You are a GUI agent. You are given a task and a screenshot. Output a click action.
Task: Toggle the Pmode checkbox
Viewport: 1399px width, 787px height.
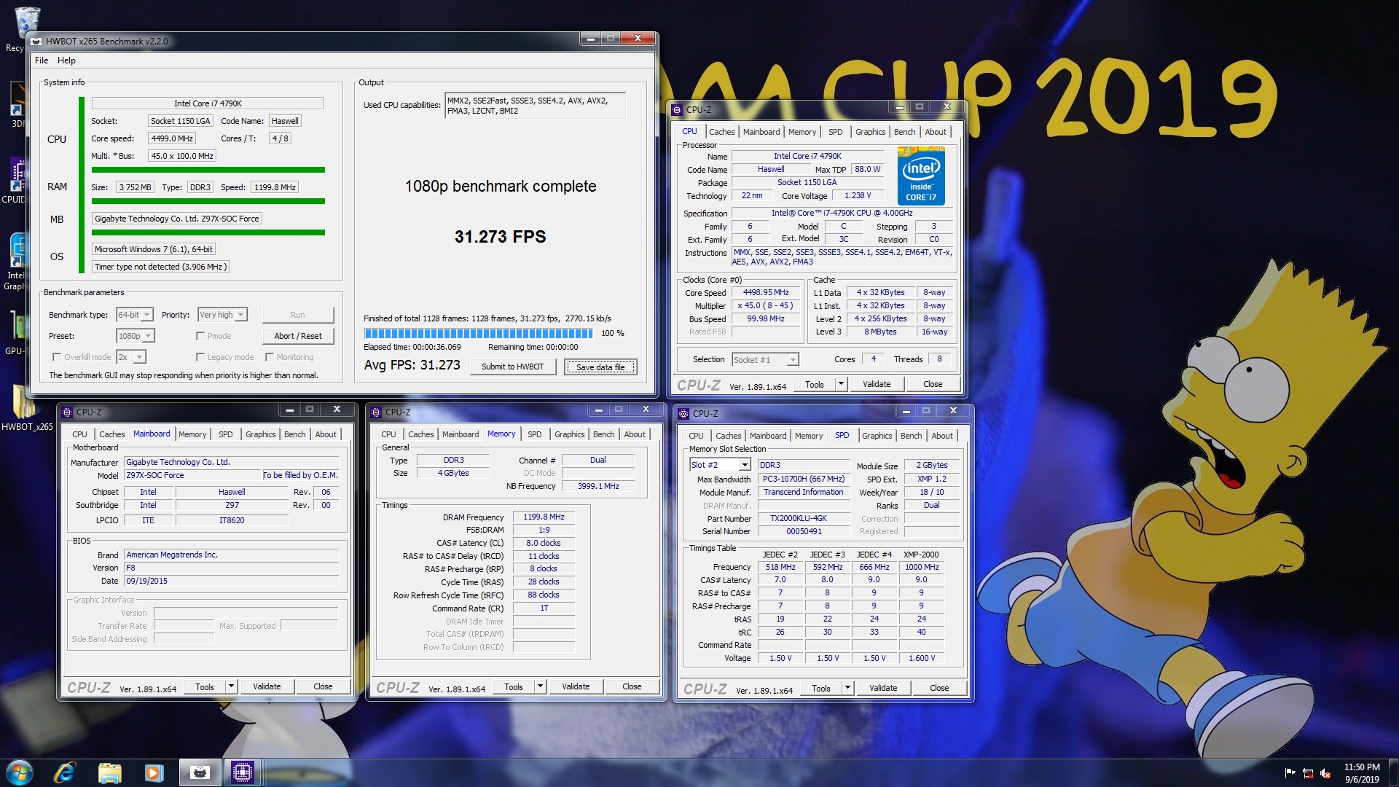[200, 336]
